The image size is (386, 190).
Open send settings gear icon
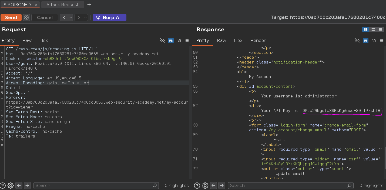click(26, 17)
